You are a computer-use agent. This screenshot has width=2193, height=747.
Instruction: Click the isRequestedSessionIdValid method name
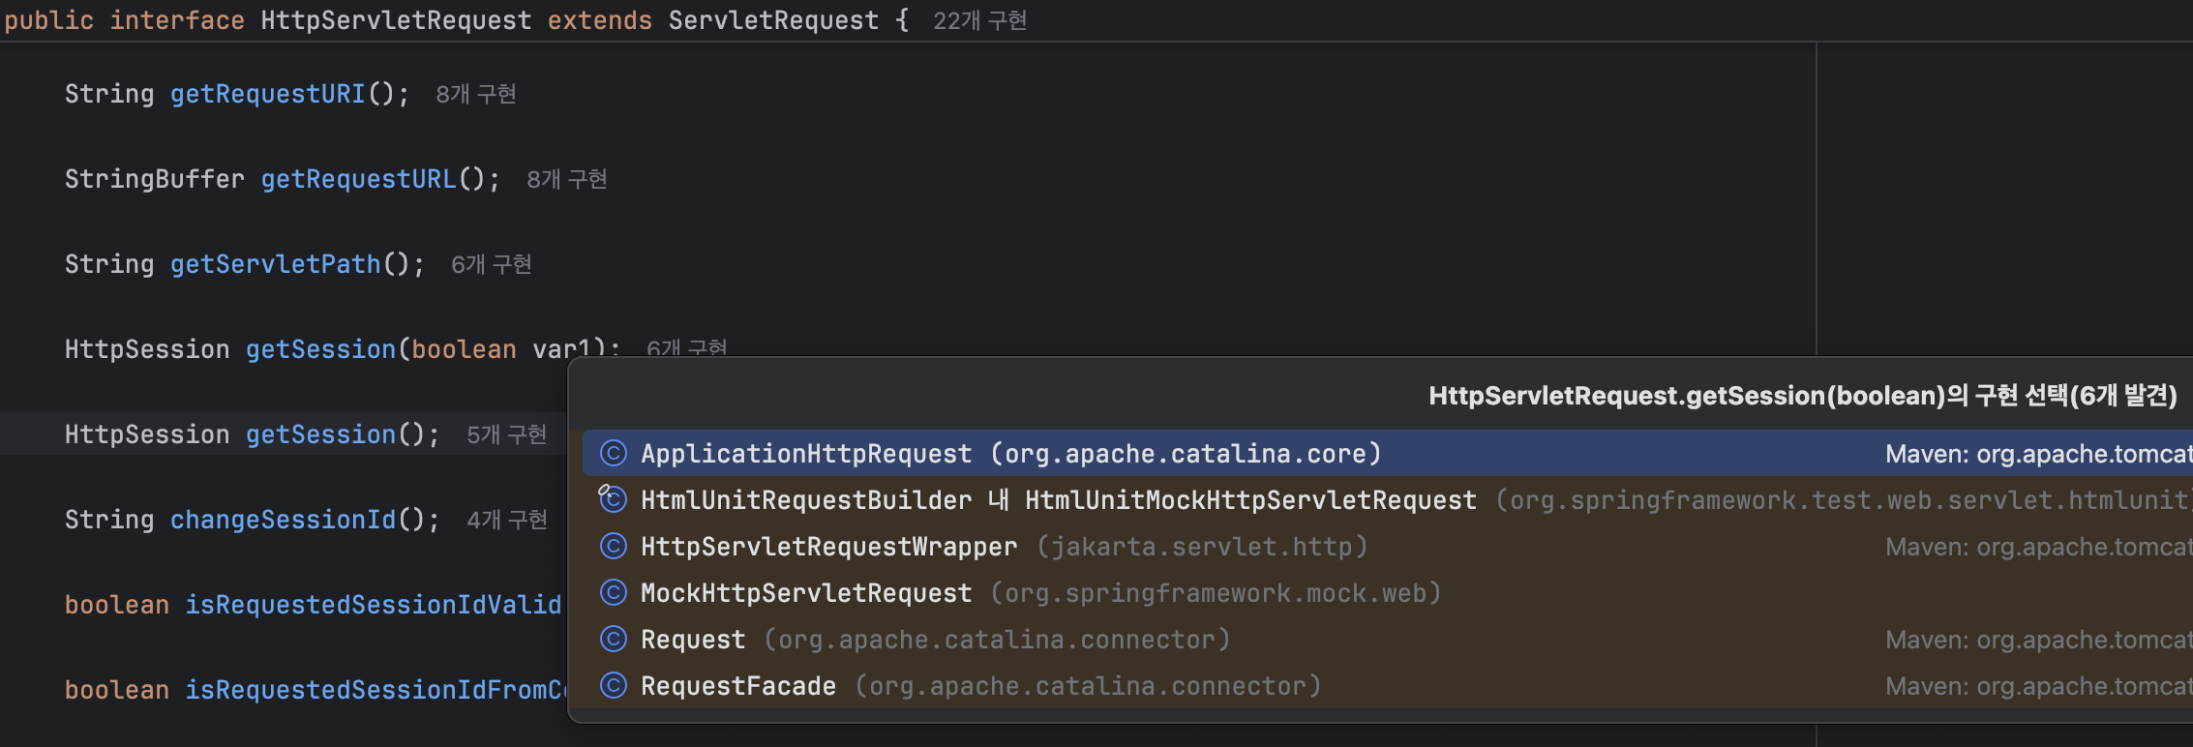(374, 605)
